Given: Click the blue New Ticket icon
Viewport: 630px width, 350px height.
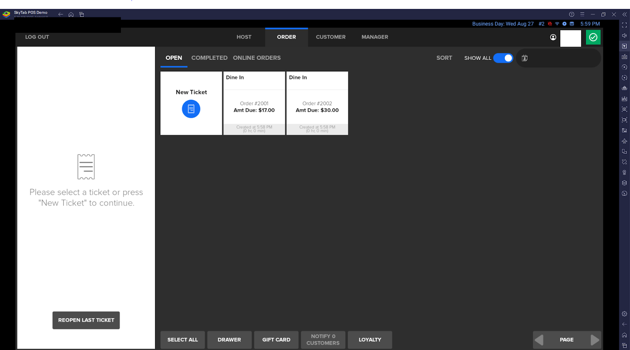Looking at the screenshot, I should tap(191, 109).
